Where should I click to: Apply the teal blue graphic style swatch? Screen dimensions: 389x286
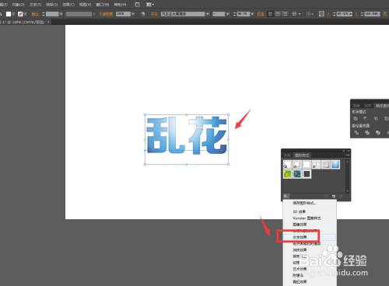[x=297, y=174]
